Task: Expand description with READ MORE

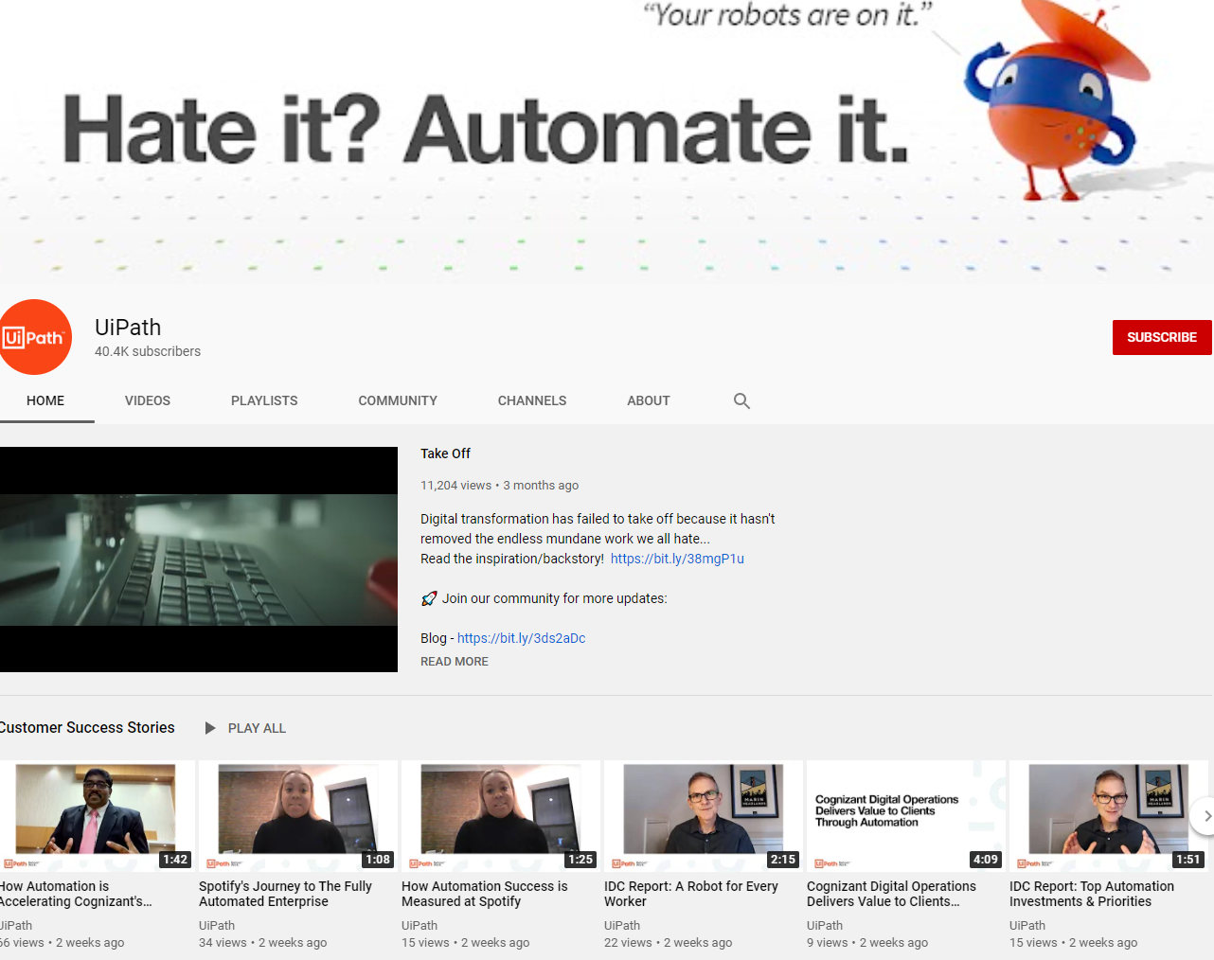Action: point(455,662)
